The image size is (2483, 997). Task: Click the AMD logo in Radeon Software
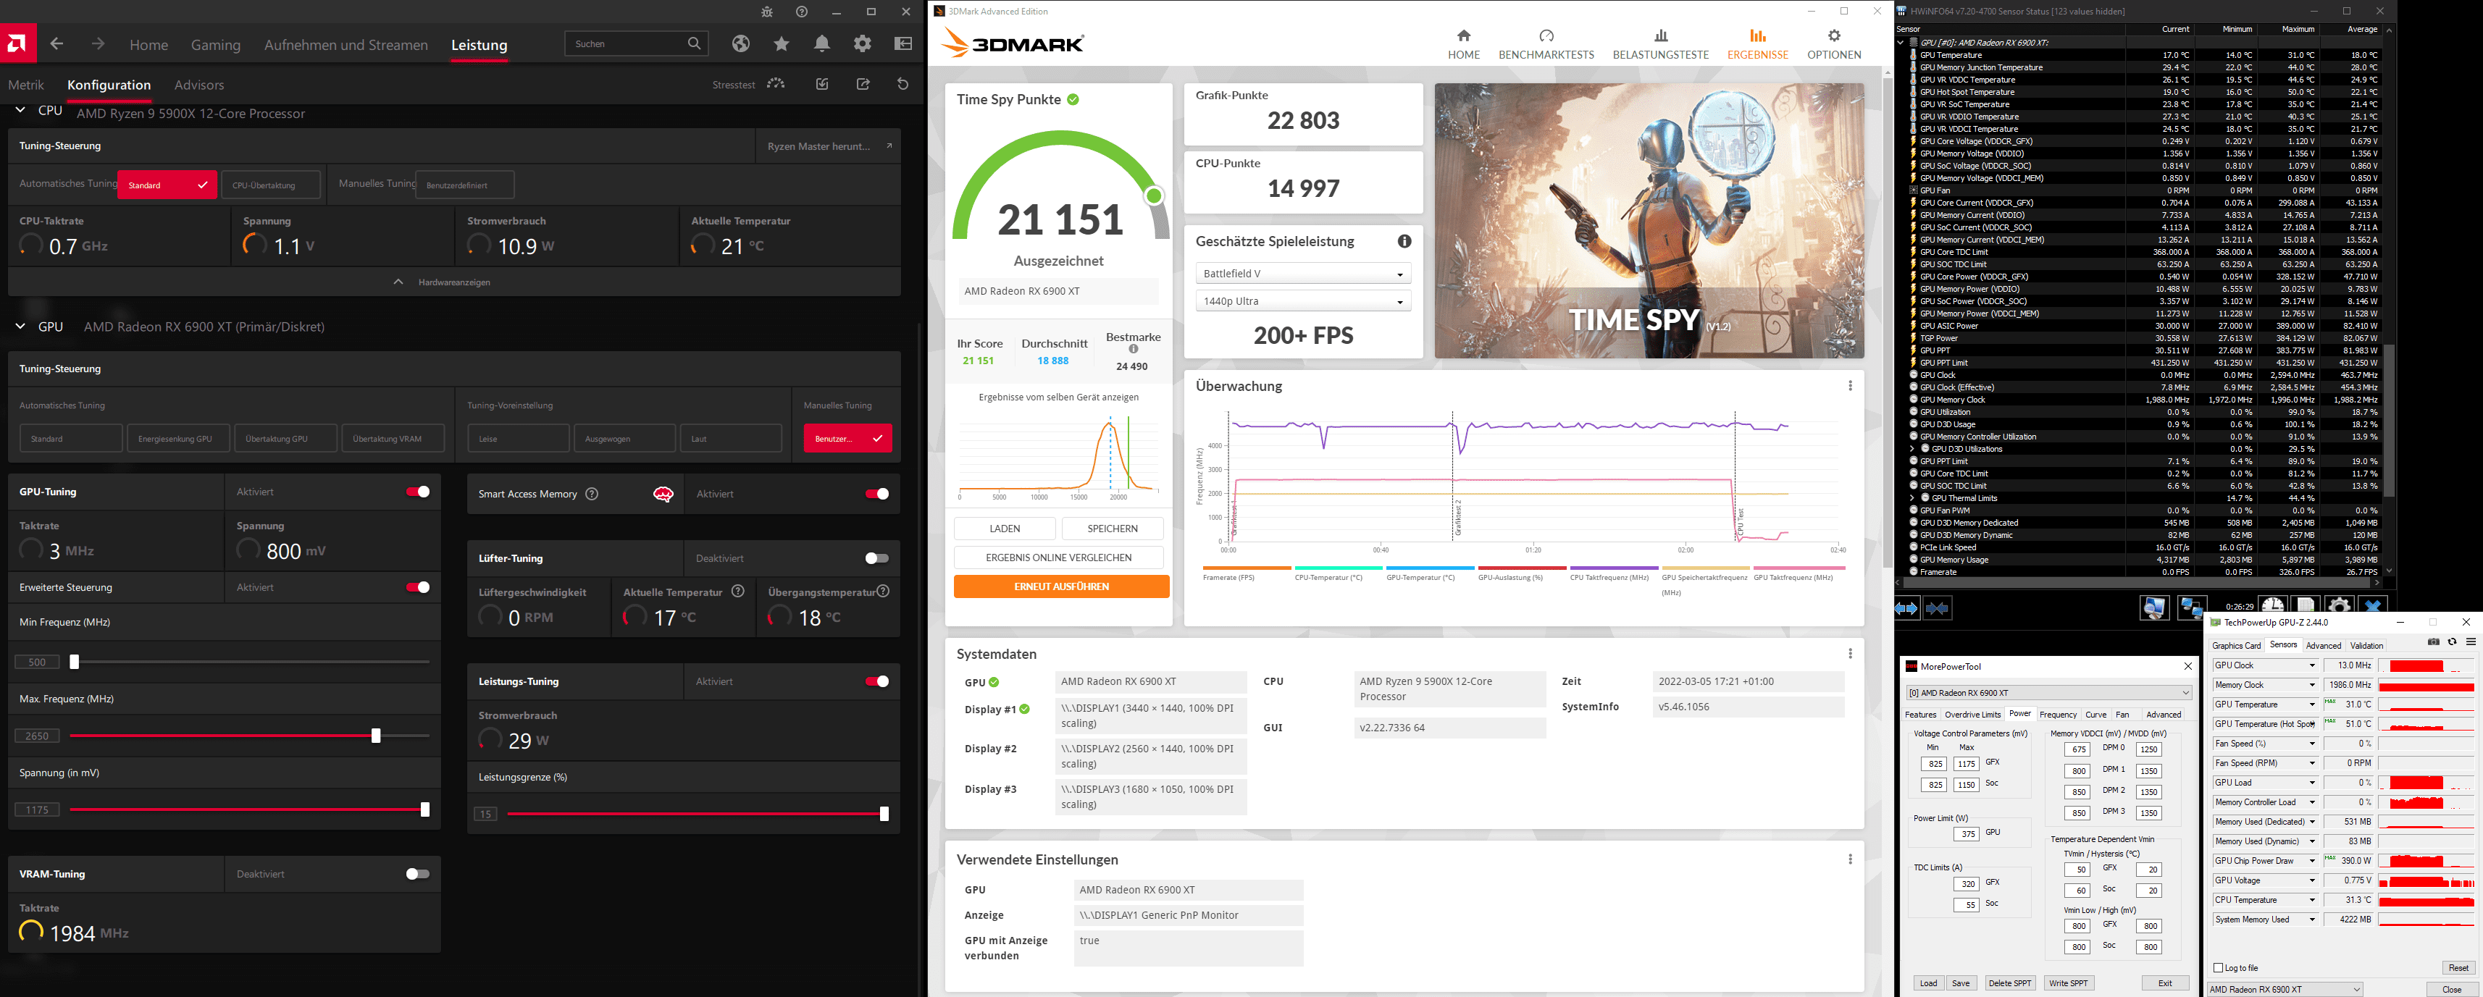17,43
